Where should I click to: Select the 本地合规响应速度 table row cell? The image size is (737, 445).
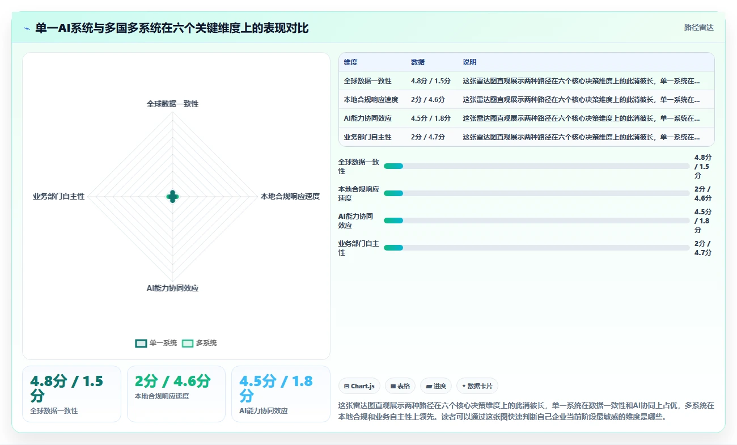point(371,100)
